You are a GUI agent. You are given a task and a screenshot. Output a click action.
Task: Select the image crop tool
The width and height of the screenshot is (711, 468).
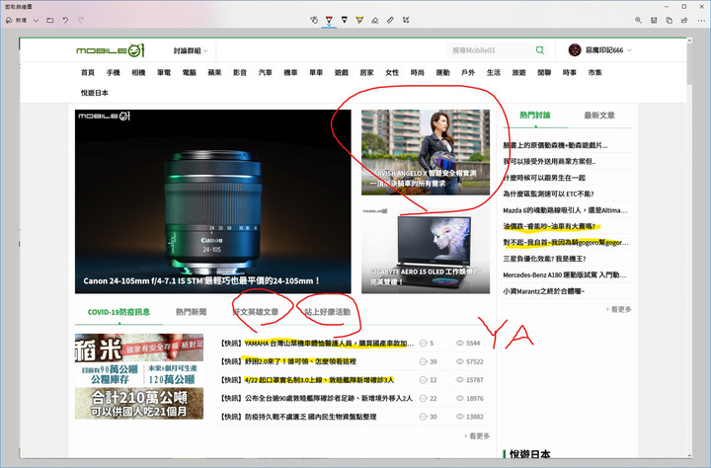pyautogui.click(x=406, y=20)
